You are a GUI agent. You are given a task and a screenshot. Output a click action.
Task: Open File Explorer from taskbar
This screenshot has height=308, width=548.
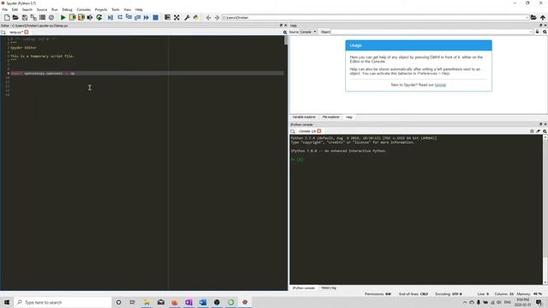pyautogui.click(x=146, y=302)
